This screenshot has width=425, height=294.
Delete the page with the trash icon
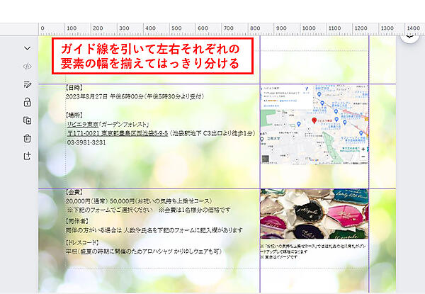(x=27, y=138)
